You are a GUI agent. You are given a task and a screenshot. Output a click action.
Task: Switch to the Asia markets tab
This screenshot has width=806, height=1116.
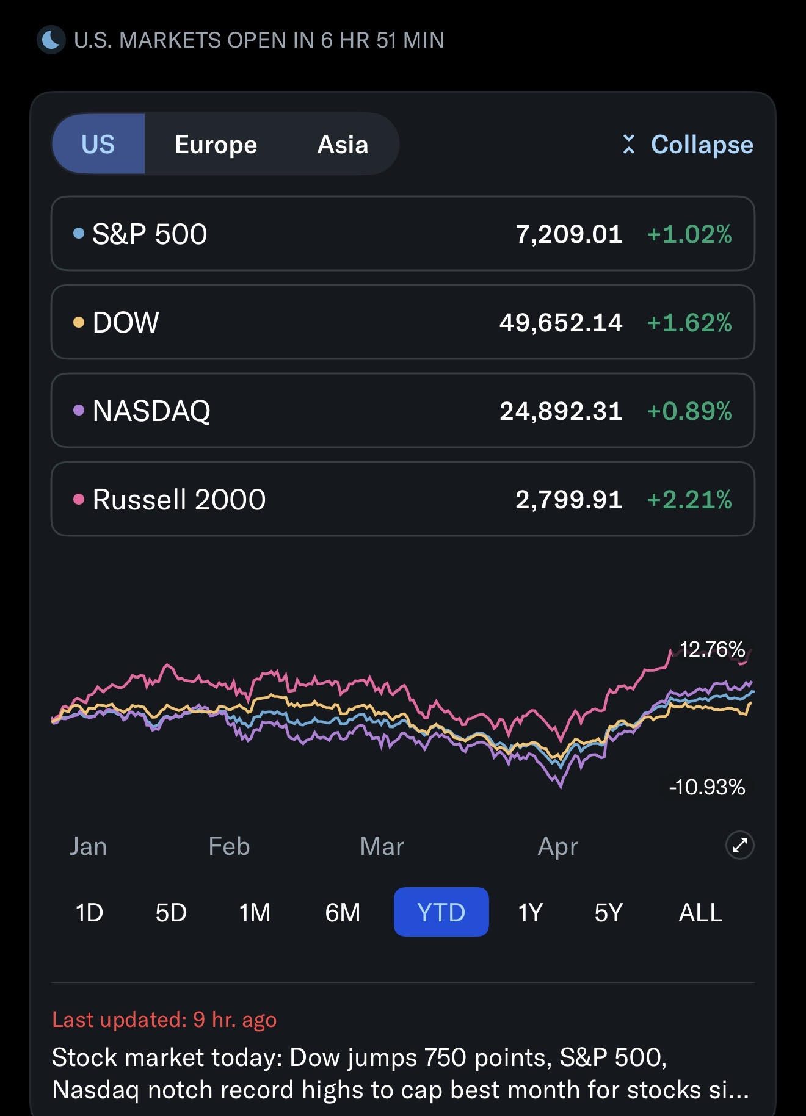[343, 145]
